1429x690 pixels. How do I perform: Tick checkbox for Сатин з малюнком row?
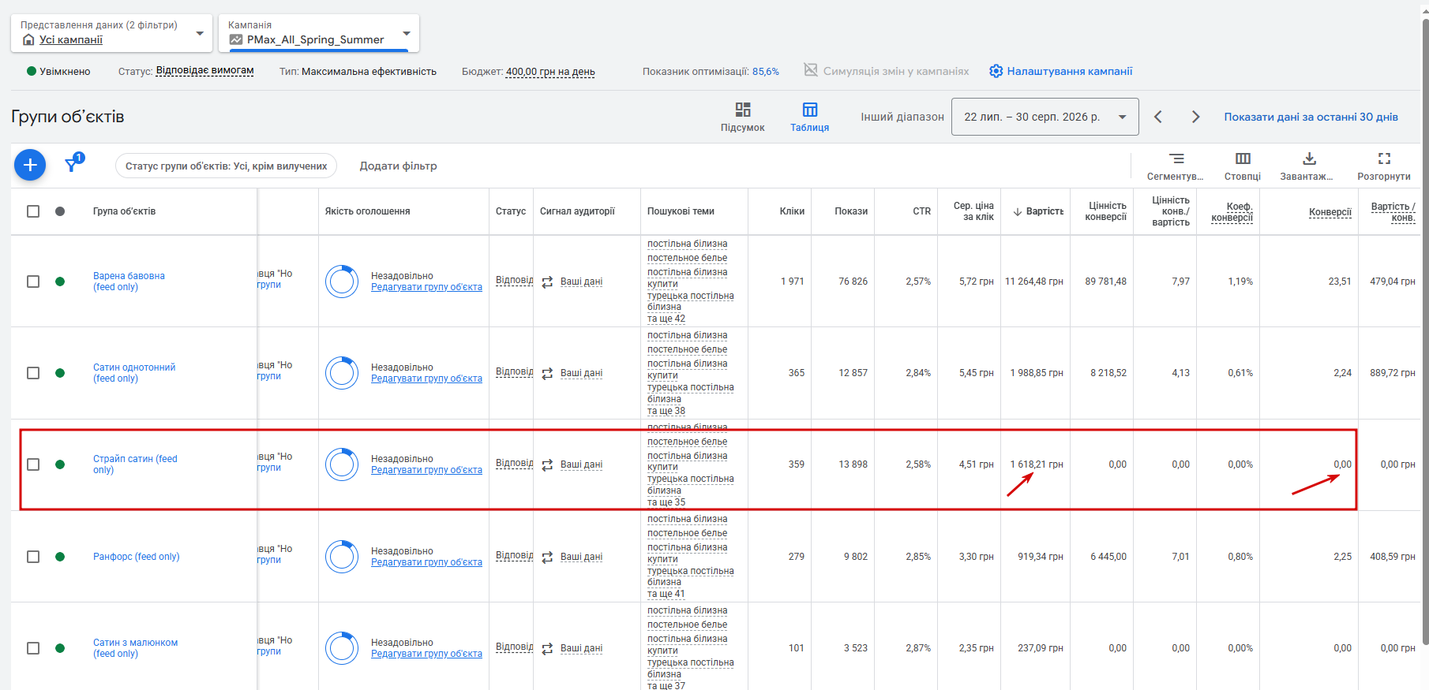pos(33,648)
